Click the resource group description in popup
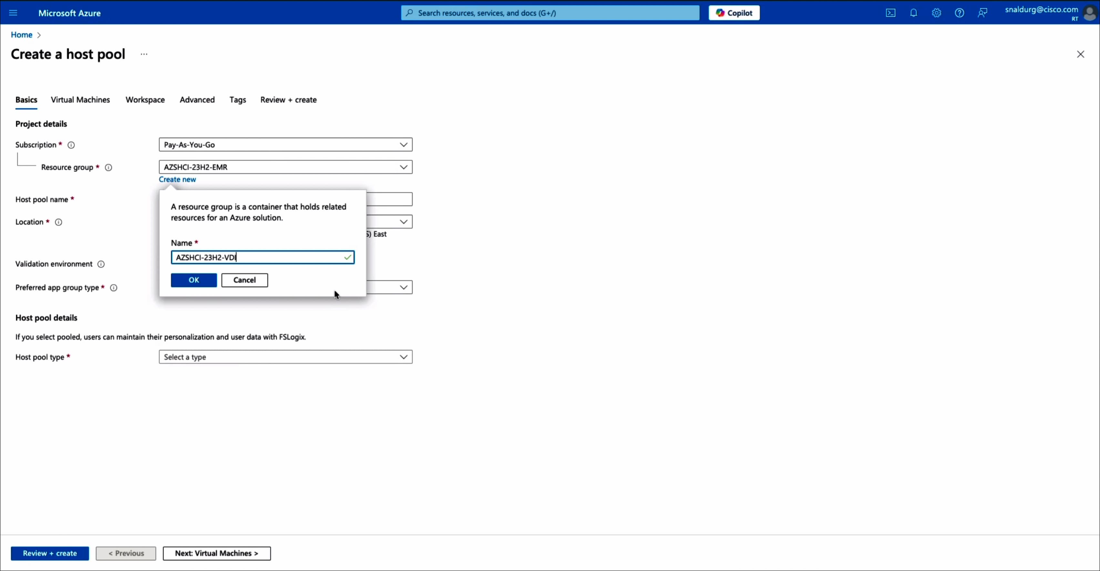Screen dimensions: 1100x571 click(x=259, y=212)
